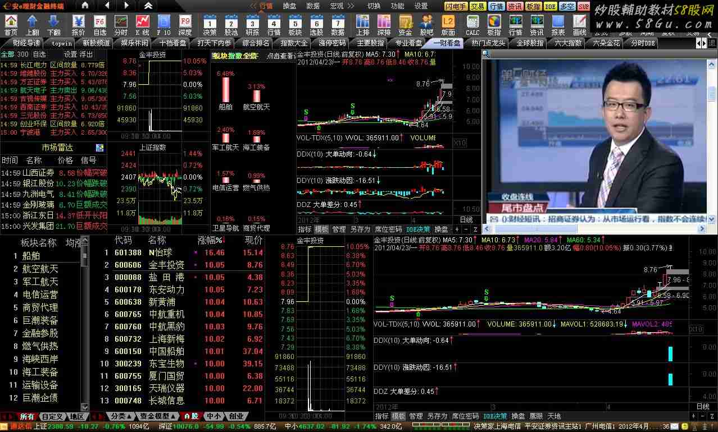
Task: Open the 上排 ranking icon
Action: pos(363,25)
